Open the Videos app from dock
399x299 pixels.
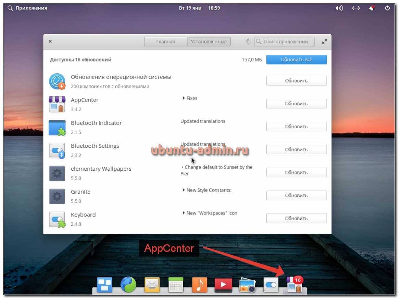[x=223, y=285]
